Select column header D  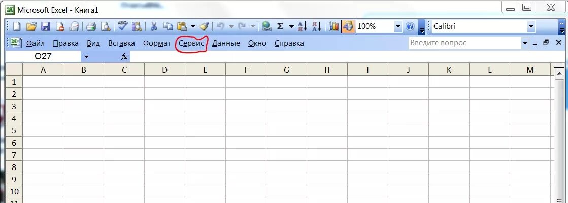(x=165, y=70)
